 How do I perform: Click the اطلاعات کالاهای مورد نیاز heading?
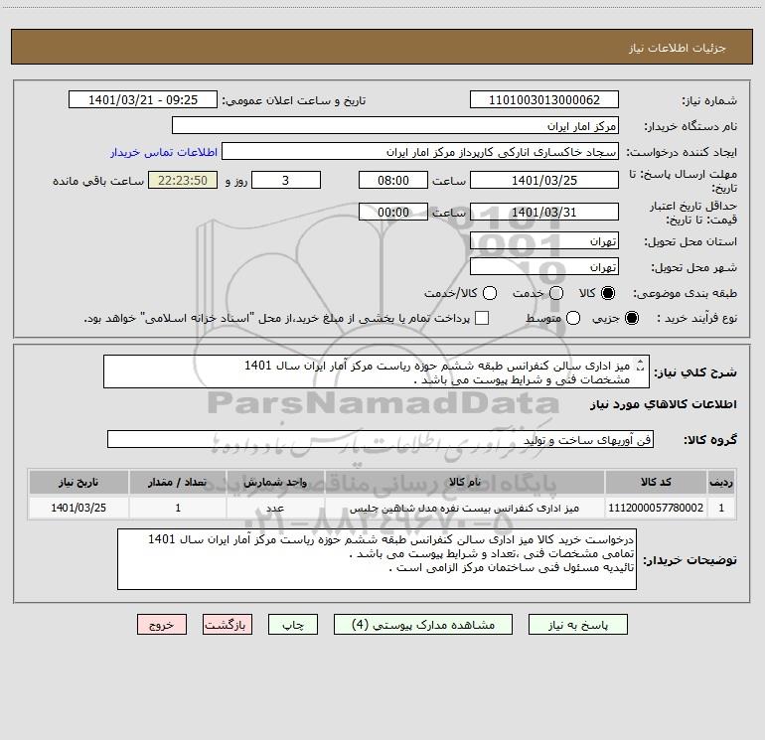point(664,404)
